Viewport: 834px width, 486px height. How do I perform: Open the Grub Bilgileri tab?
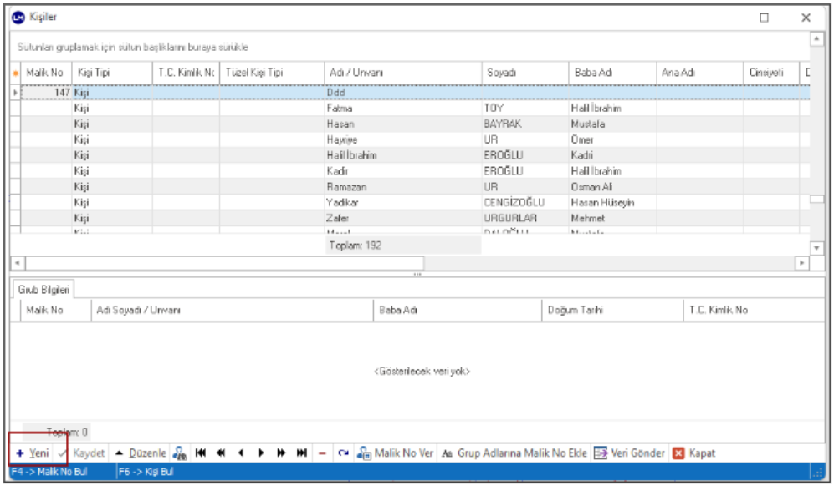click(43, 289)
